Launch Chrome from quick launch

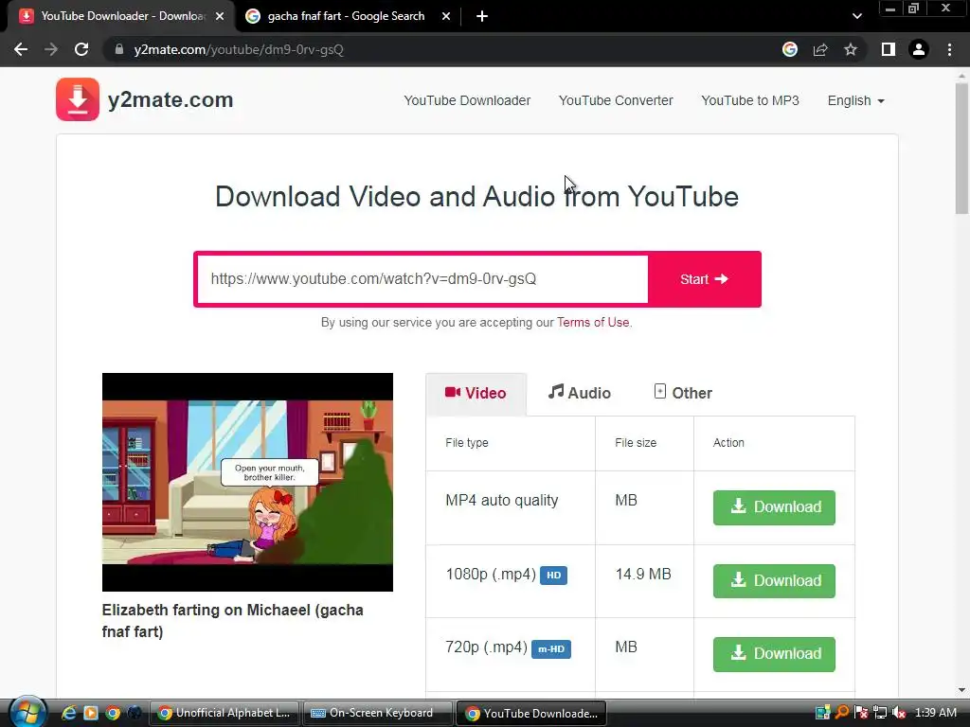click(x=112, y=713)
